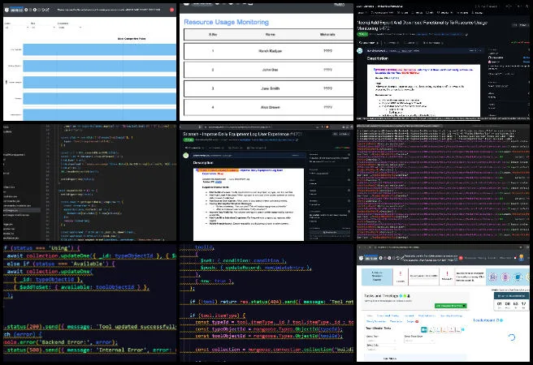Open the Checks tab in the Resource Usage PR
Image resolution: width=533 pixels, height=365 pixels.
pyautogui.click(x=411, y=43)
